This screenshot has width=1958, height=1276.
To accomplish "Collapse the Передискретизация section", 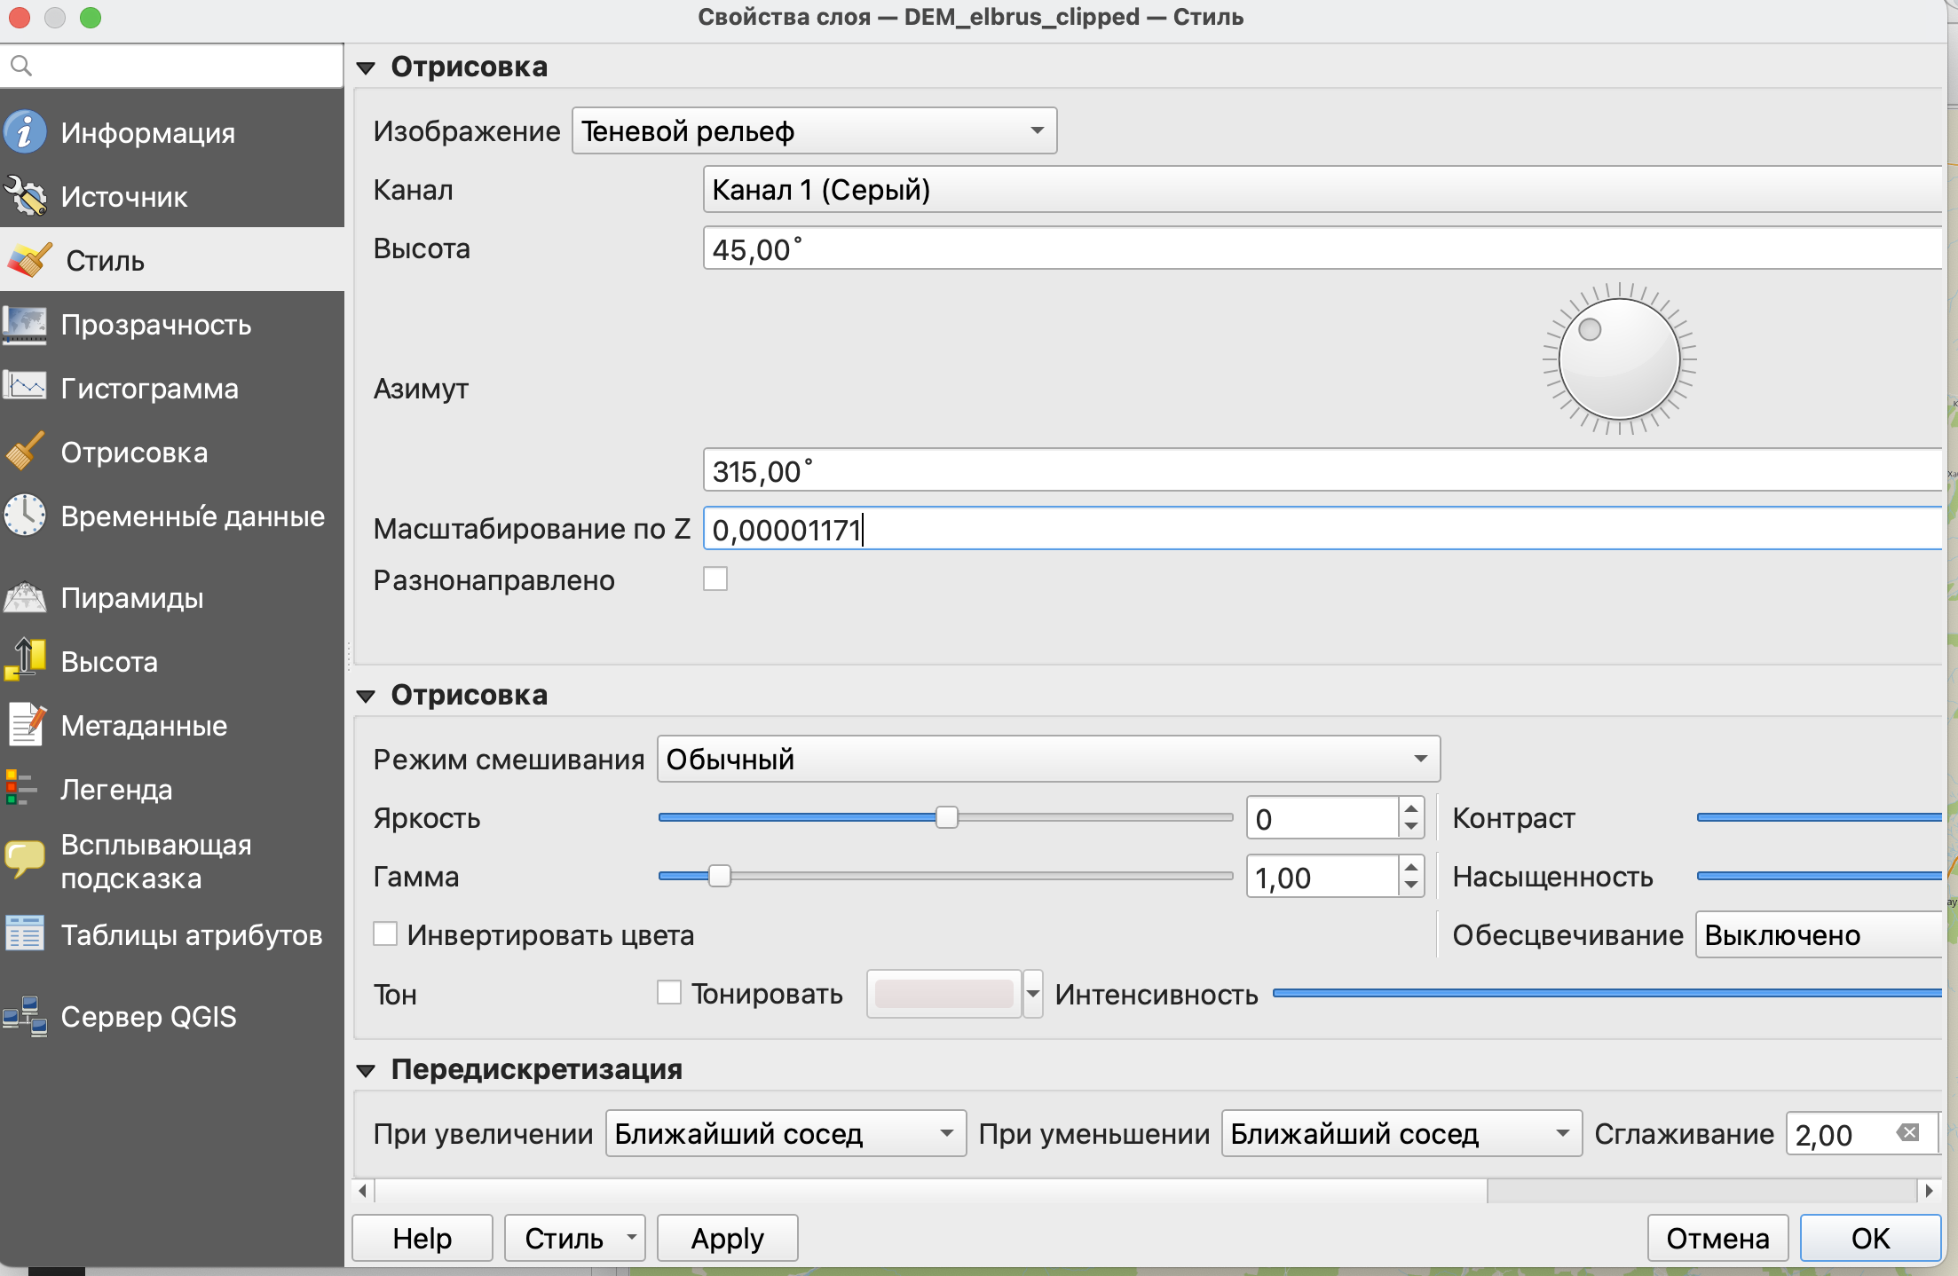I will [x=366, y=1071].
